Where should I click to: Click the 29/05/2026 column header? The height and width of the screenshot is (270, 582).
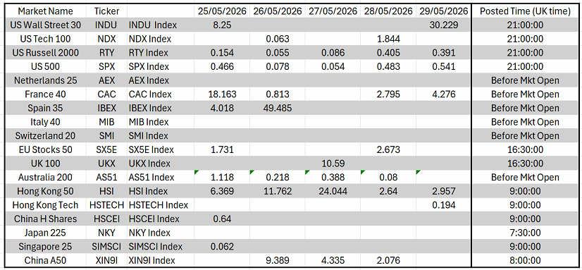click(x=444, y=11)
